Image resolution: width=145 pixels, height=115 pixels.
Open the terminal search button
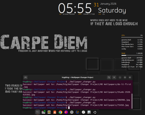coord(109,77)
